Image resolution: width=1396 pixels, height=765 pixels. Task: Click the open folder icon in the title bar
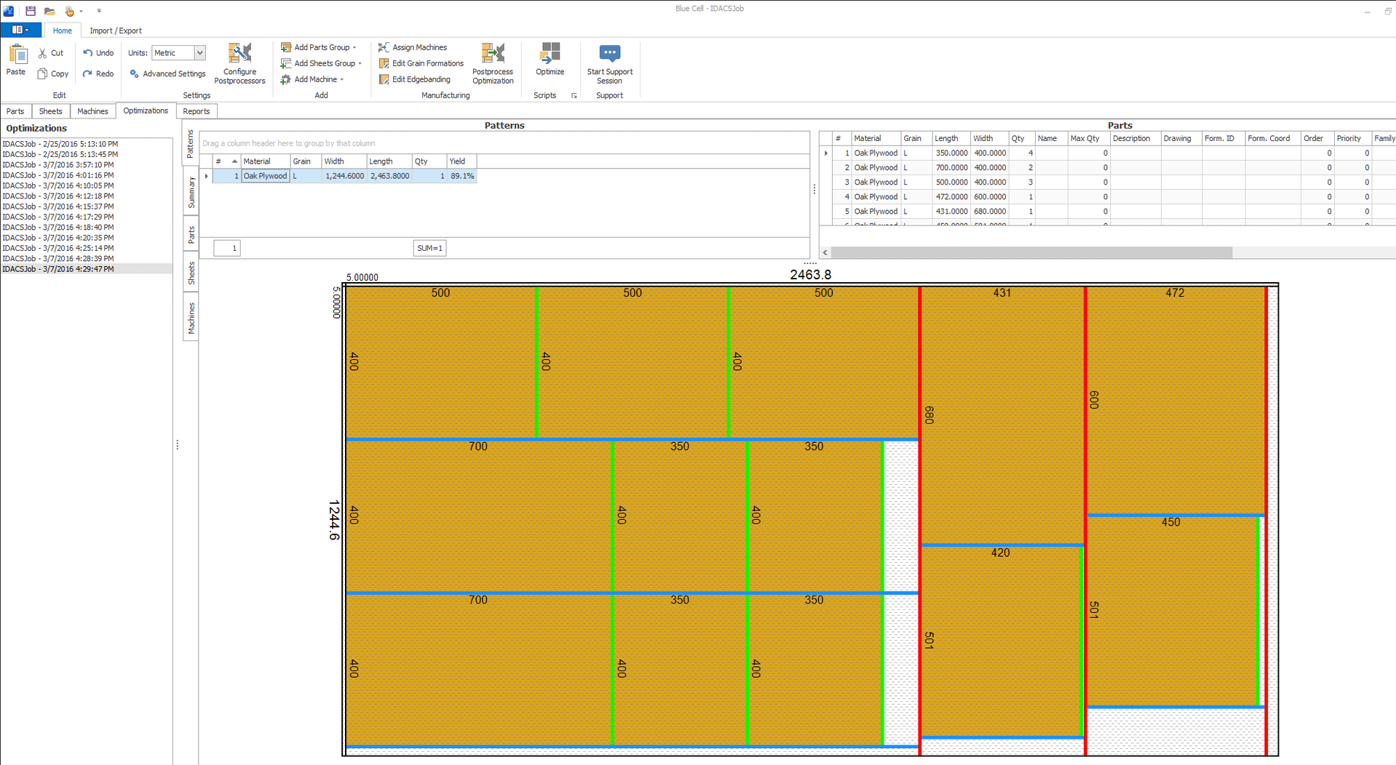point(49,11)
